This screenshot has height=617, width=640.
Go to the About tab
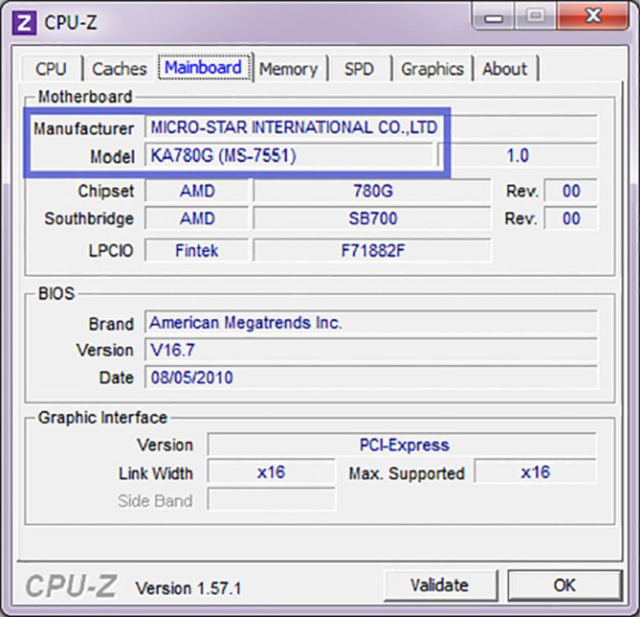505,69
